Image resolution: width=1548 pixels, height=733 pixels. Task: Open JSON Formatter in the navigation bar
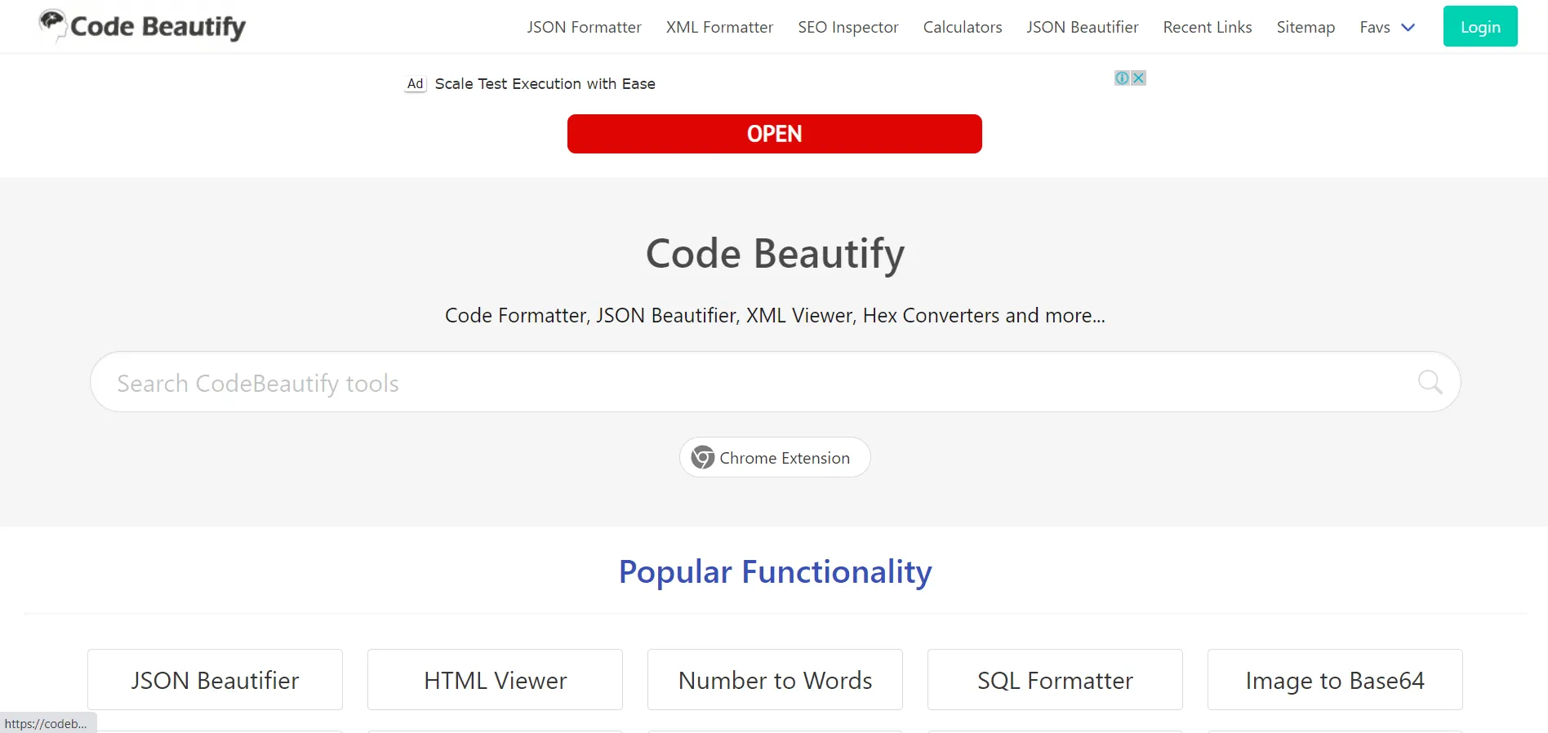coord(584,27)
